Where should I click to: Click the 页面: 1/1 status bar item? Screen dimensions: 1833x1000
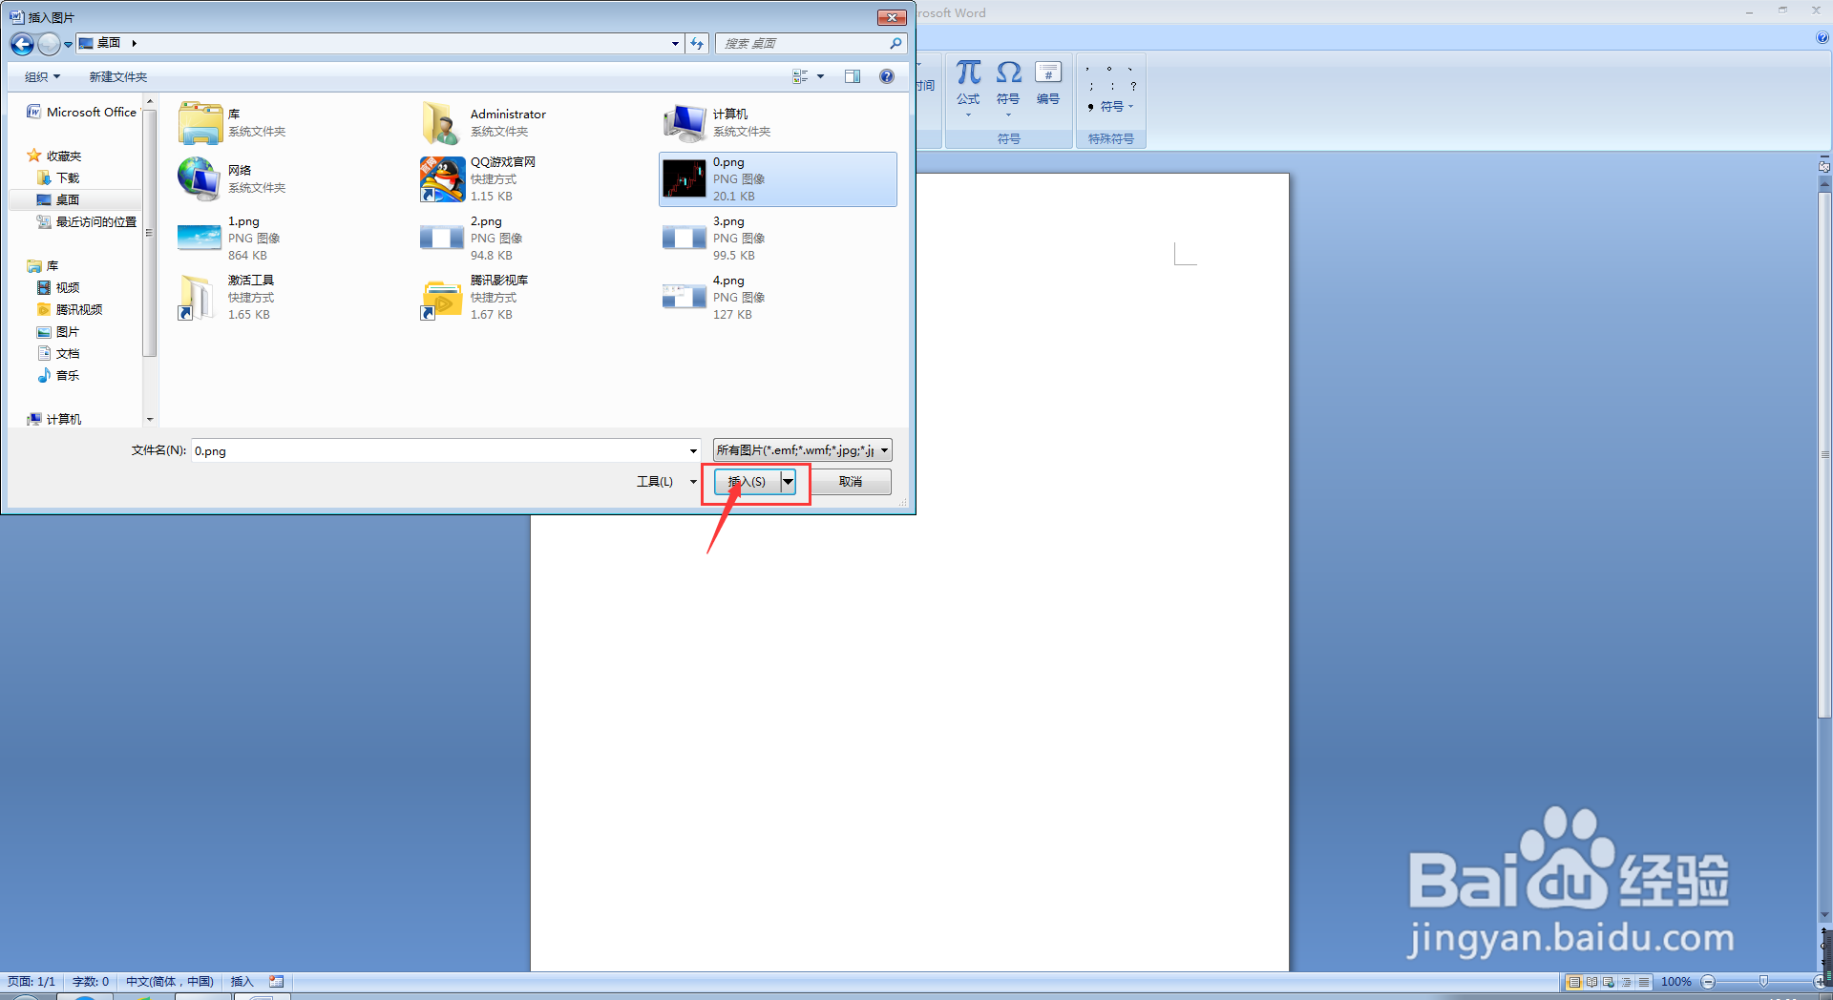click(x=32, y=981)
